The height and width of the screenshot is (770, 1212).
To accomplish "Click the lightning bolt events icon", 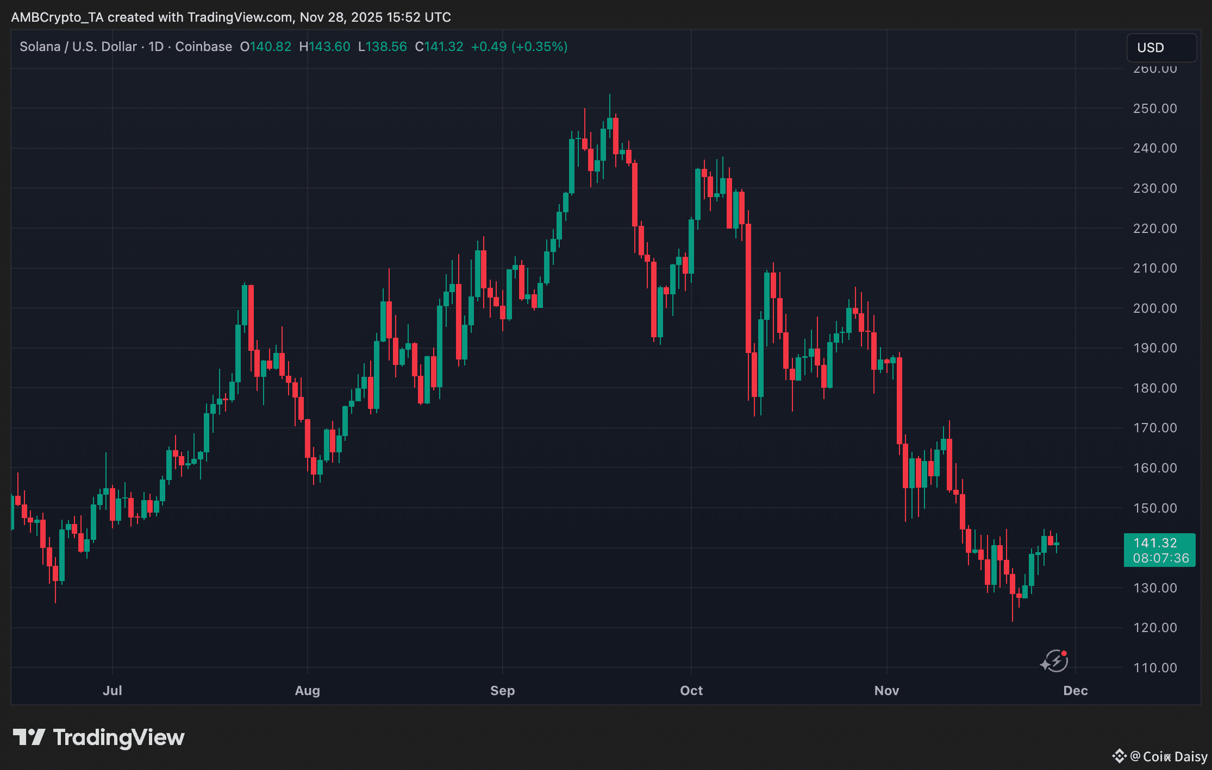I will coord(1055,661).
